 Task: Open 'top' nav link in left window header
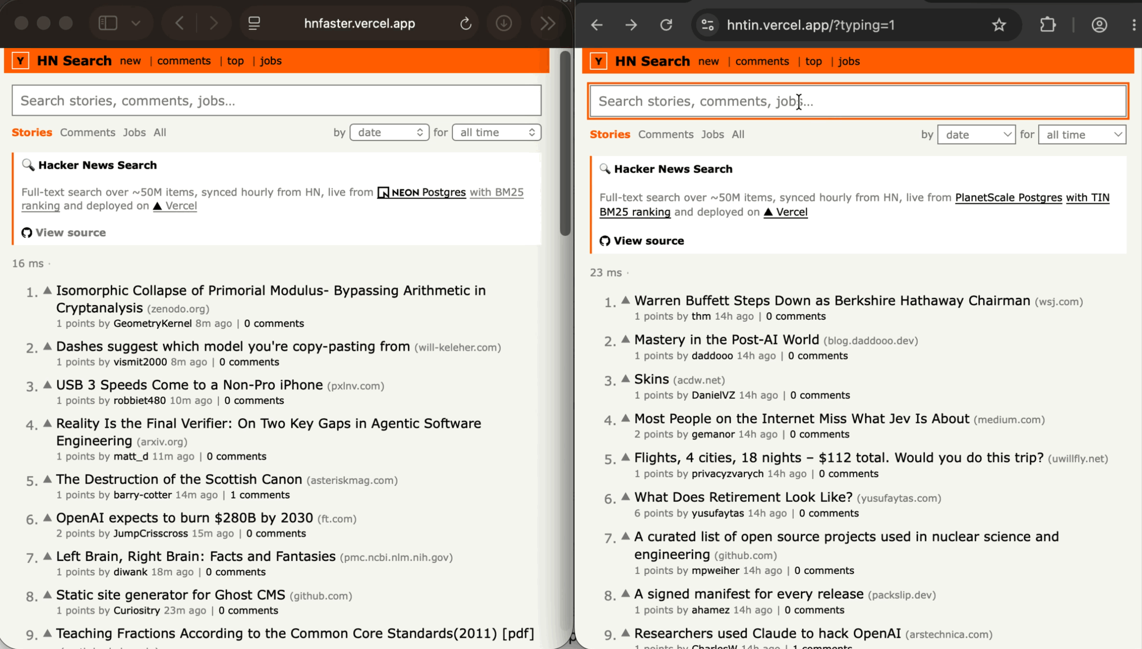point(235,61)
